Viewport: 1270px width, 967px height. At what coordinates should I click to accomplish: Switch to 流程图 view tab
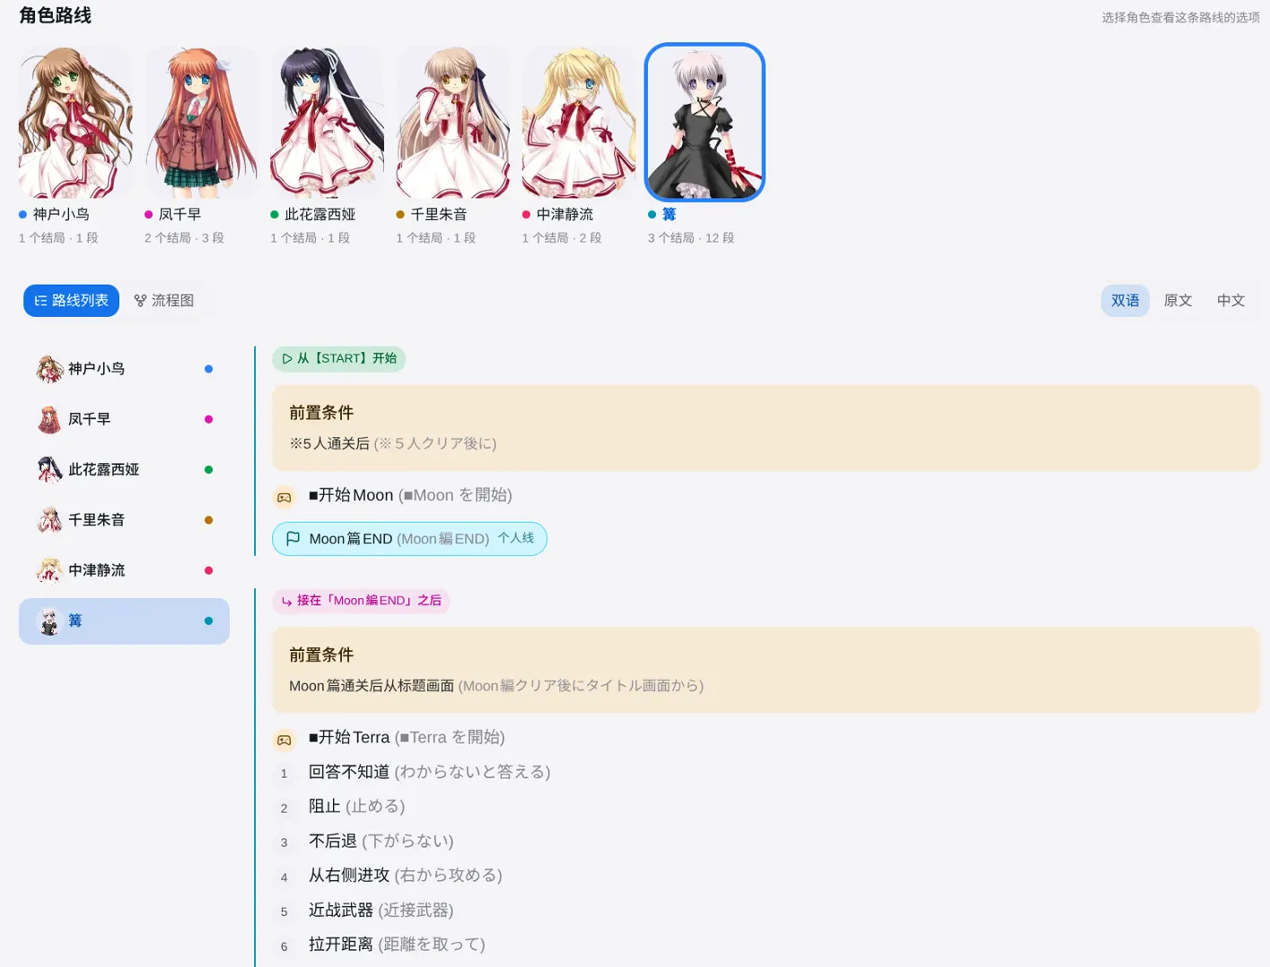(164, 301)
